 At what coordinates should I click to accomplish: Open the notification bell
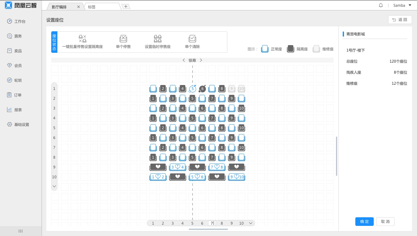tap(381, 6)
